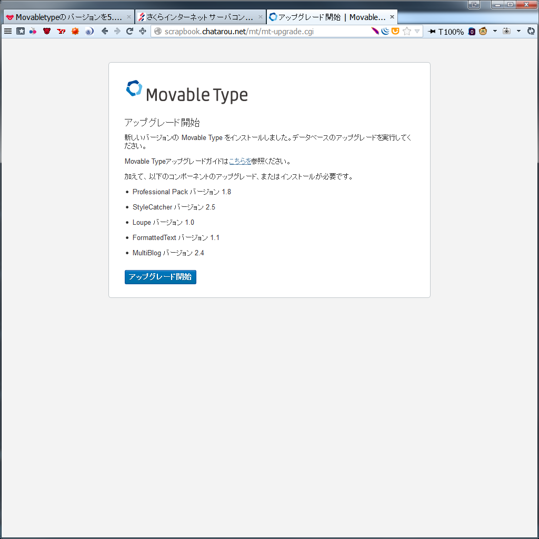539x539 pixels.
Task: Open the camera screenshot dropdown arrow
Action: click(518, 31)
